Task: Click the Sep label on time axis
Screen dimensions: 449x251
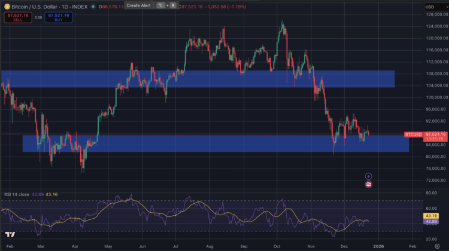Action: click(244, 246)
